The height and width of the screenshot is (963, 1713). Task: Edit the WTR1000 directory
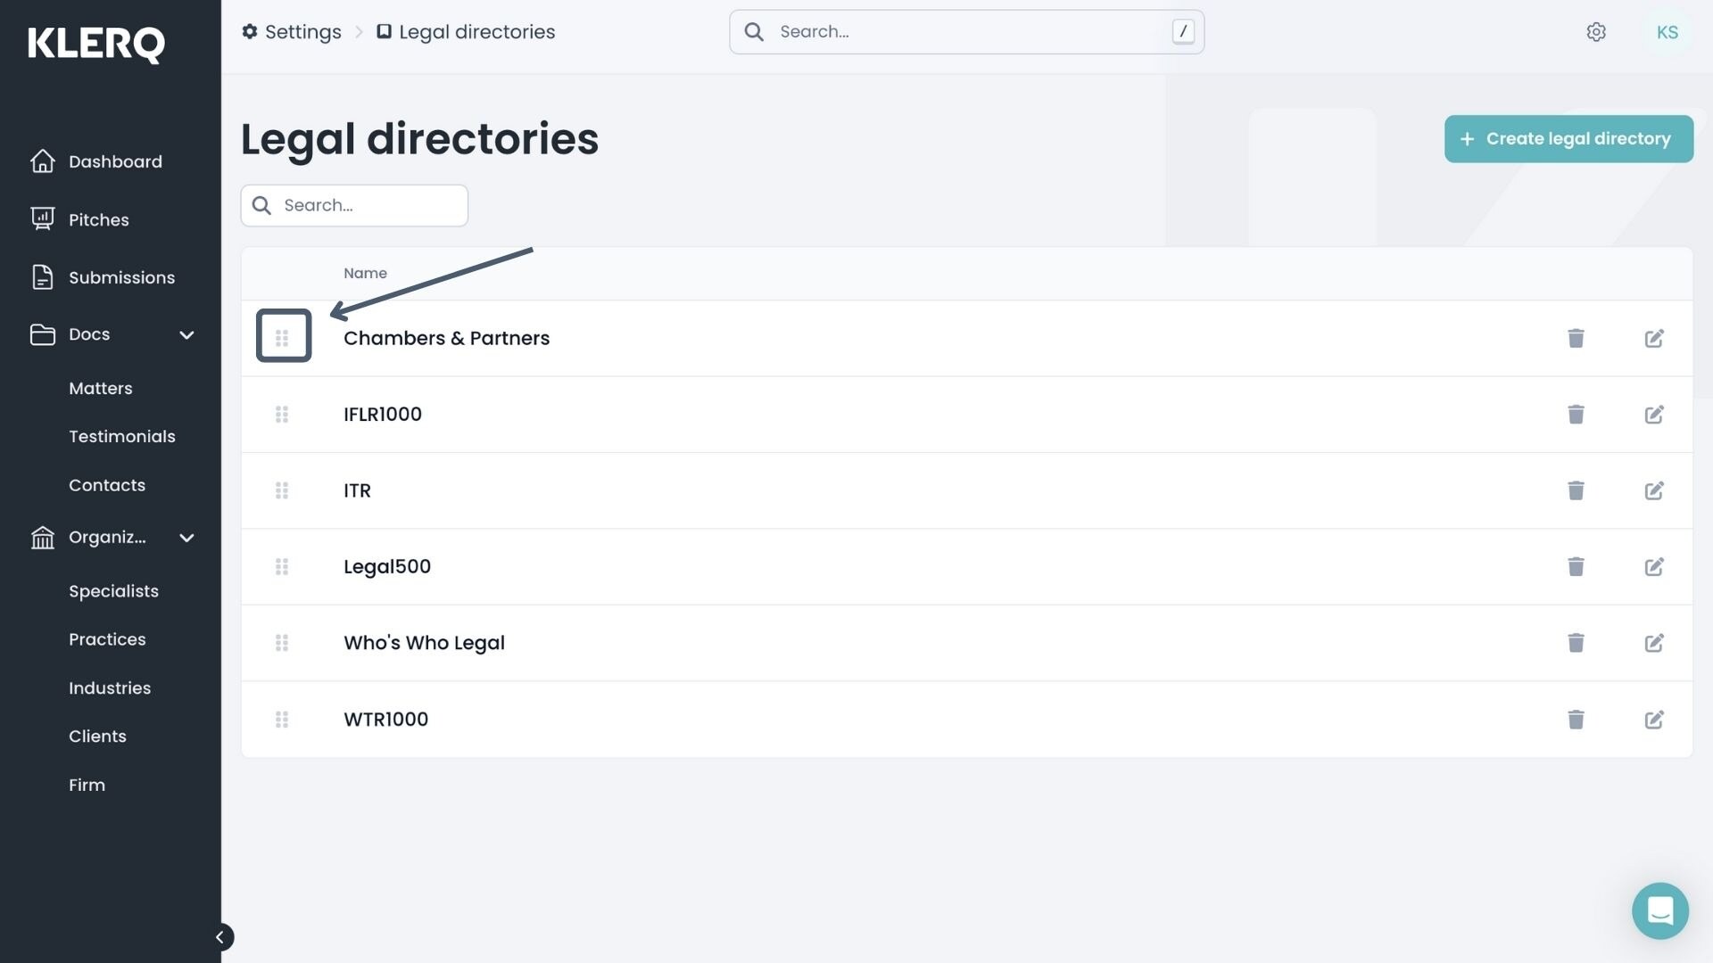pos(1654,720)
